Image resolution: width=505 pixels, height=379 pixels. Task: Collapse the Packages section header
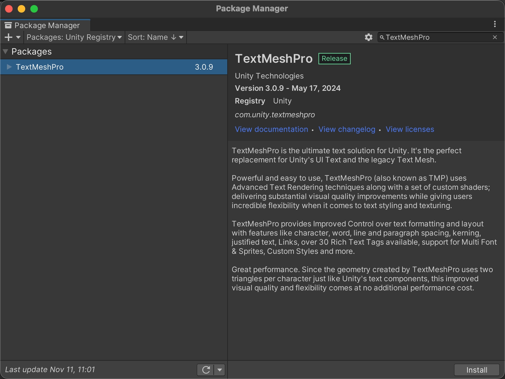tap(5, 51)
